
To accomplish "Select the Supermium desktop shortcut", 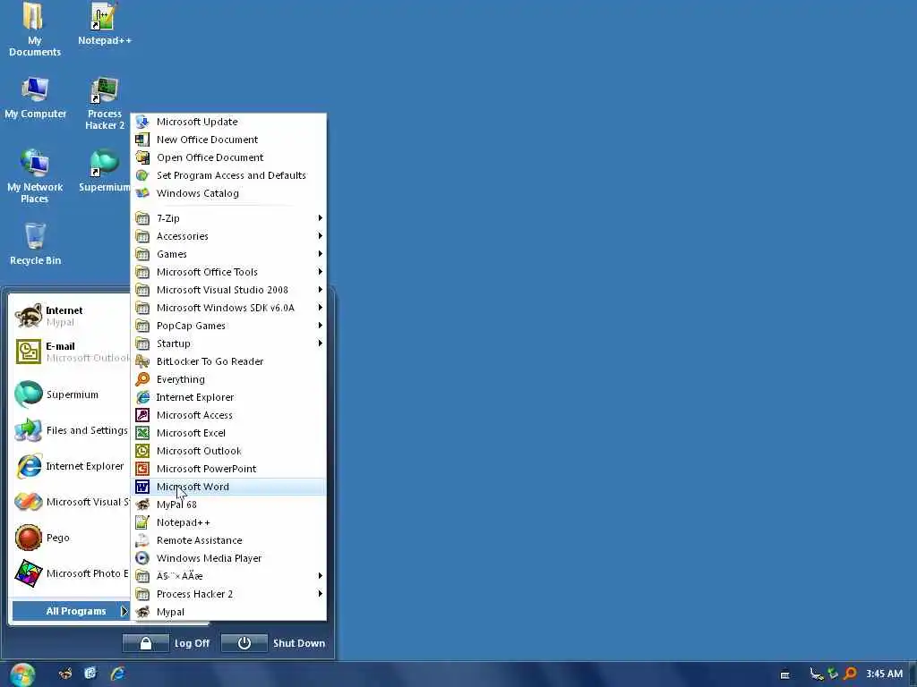I will pyautogui.click(x=104, y=171).
